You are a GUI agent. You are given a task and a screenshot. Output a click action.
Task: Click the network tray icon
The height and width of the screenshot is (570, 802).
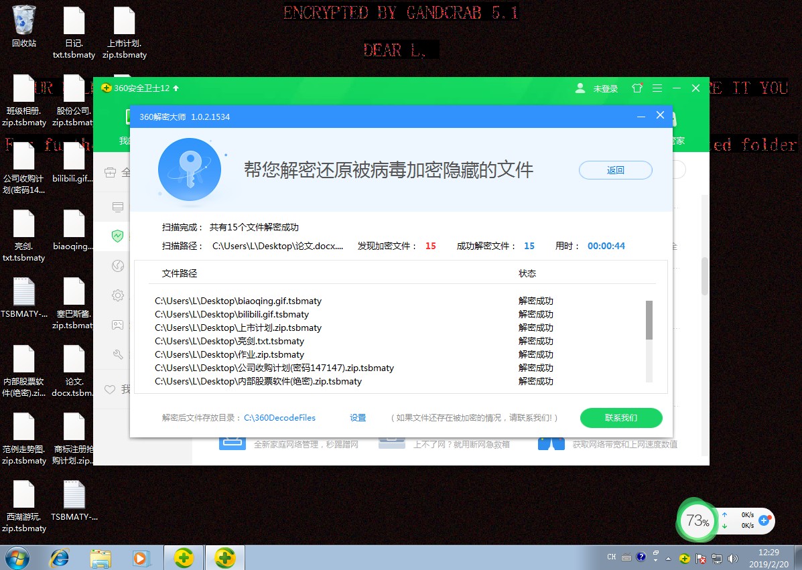(717, 559)
